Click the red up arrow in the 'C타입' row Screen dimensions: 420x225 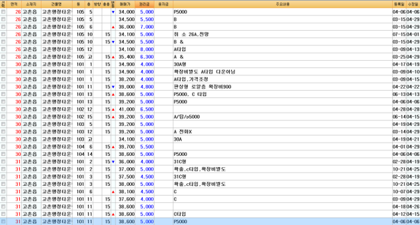tap(113, 215)
